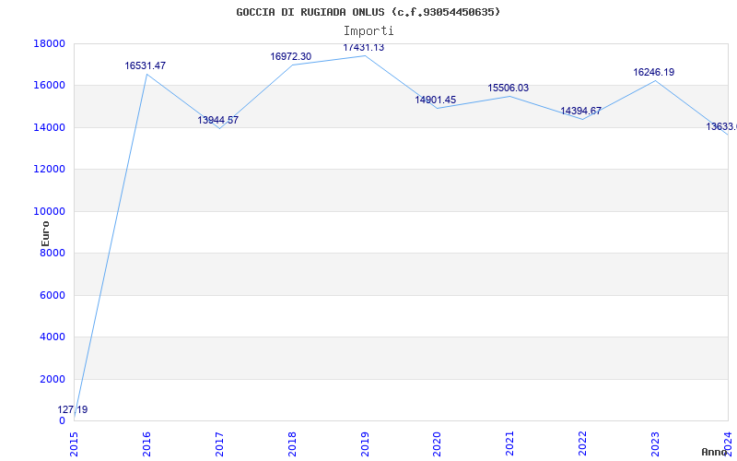The height and width of the screenshot is (461, 737).
Task: Click the 15506.03 data label
Action: tap(509, 88)
